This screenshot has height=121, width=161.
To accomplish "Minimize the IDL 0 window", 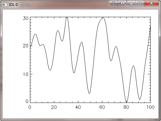I will pyautogui.click(x=131, y=3).
